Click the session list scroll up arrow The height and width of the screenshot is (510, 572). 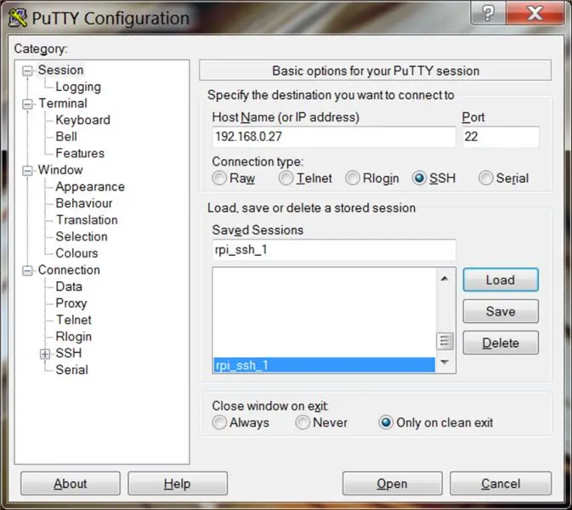[x=445, y=279]
